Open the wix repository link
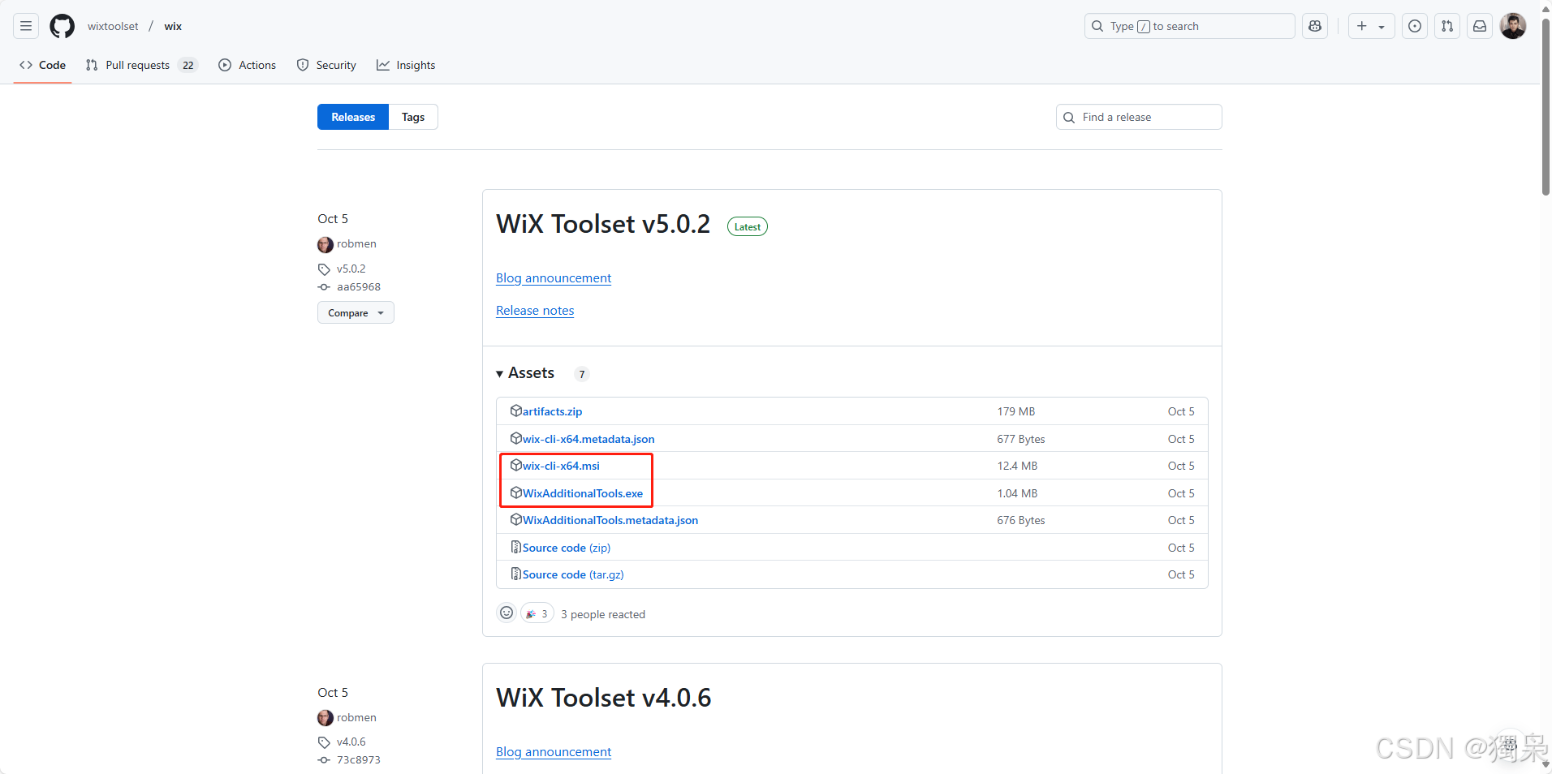Screen dimensions: 1552x774 173,26
